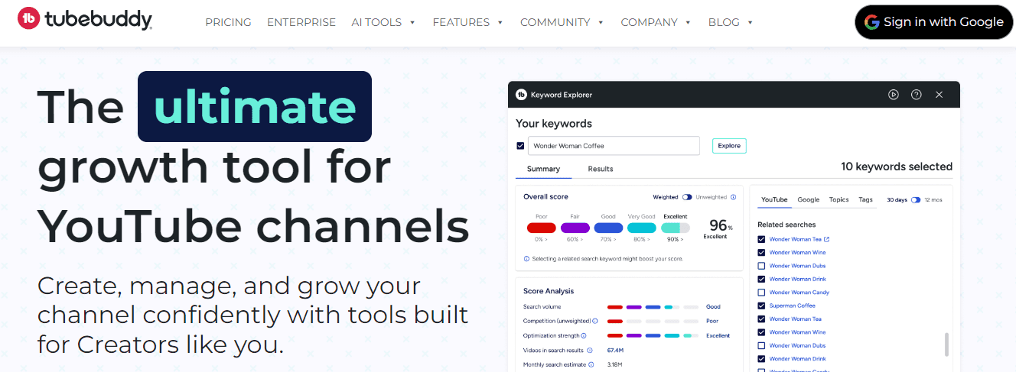Click info icon next to Monthly search estimate

592,364
